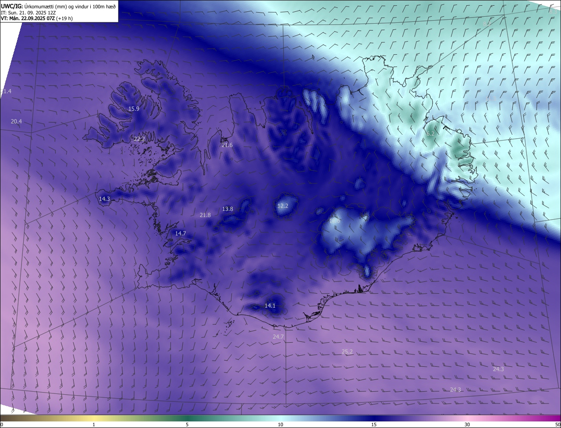
Task: Click the 14.7 value label on the map
Action: [x=181, y=233]
